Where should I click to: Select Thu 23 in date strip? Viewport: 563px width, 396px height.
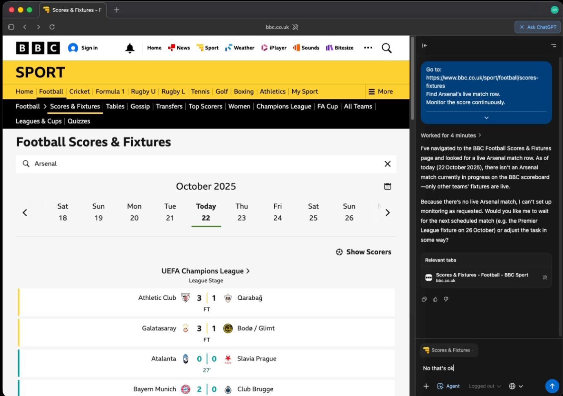[242, 212]
